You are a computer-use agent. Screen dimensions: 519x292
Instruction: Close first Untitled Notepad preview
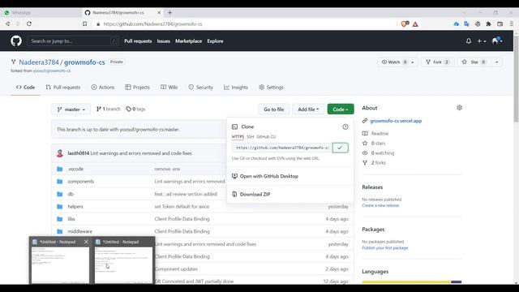86,242
